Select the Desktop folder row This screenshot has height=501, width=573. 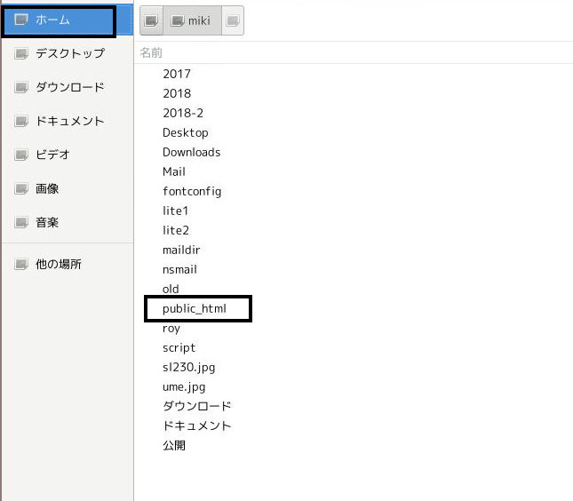(x=353, y=132)
